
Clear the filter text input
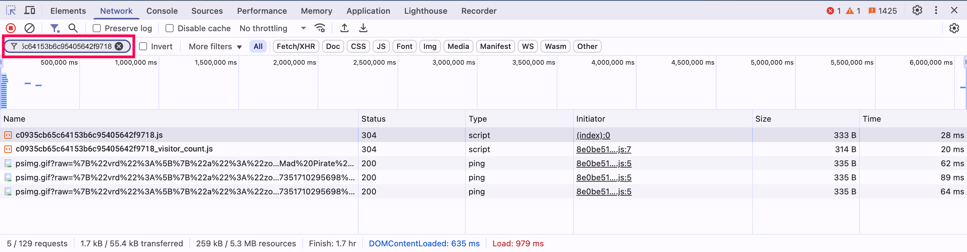(119, 47)
